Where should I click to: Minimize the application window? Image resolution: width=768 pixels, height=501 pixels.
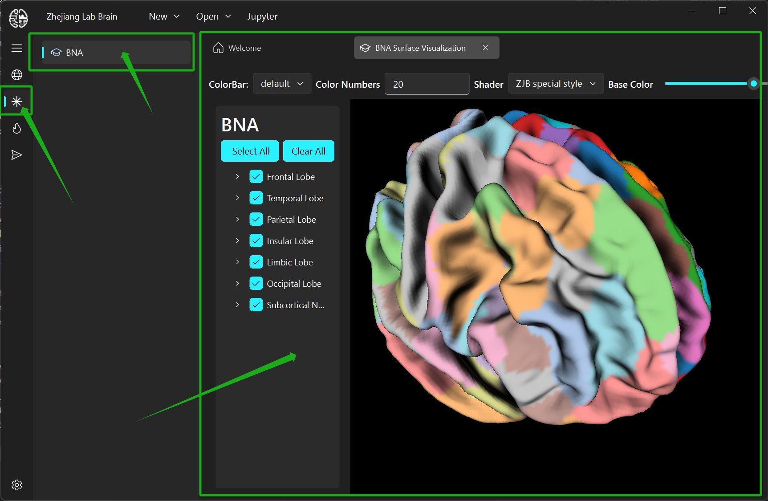click(692, 11)
